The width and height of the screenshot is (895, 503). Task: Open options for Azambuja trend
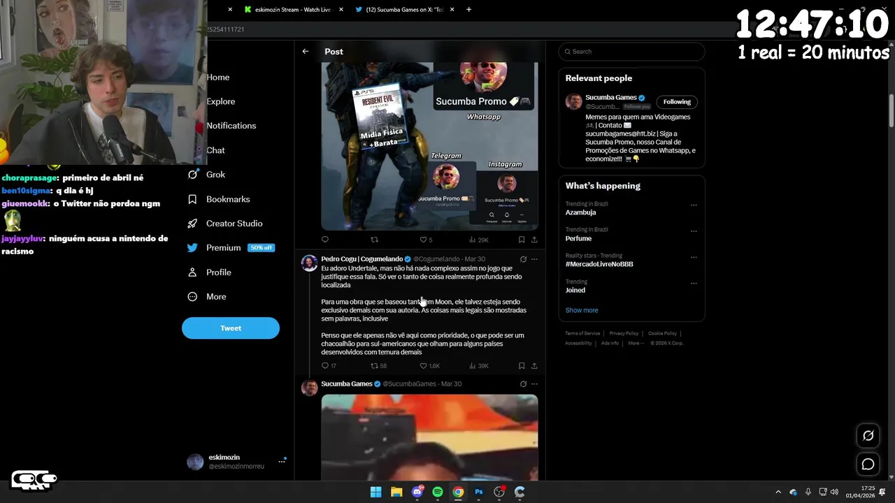pyautogui.click(x=694, y=205)
